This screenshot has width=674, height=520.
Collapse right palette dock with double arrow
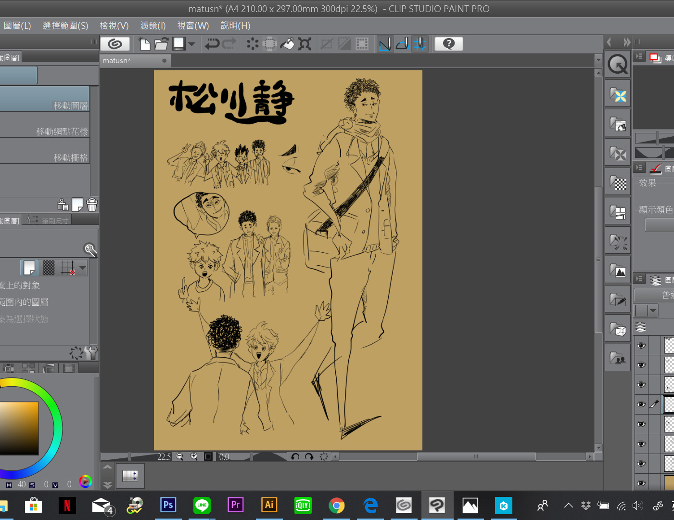coord(626,42)
